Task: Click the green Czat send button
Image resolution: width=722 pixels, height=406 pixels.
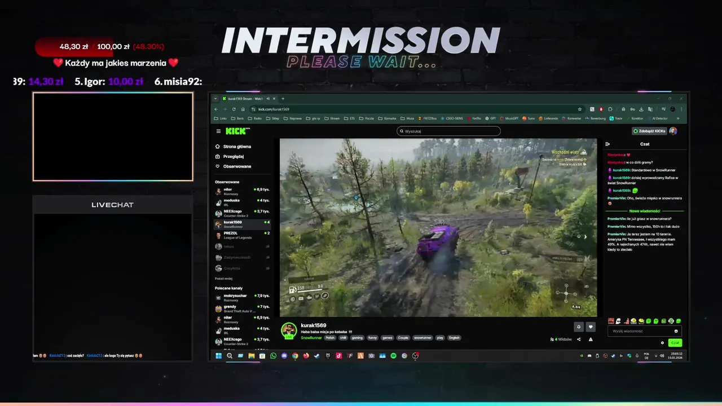Action: point(675,343)
